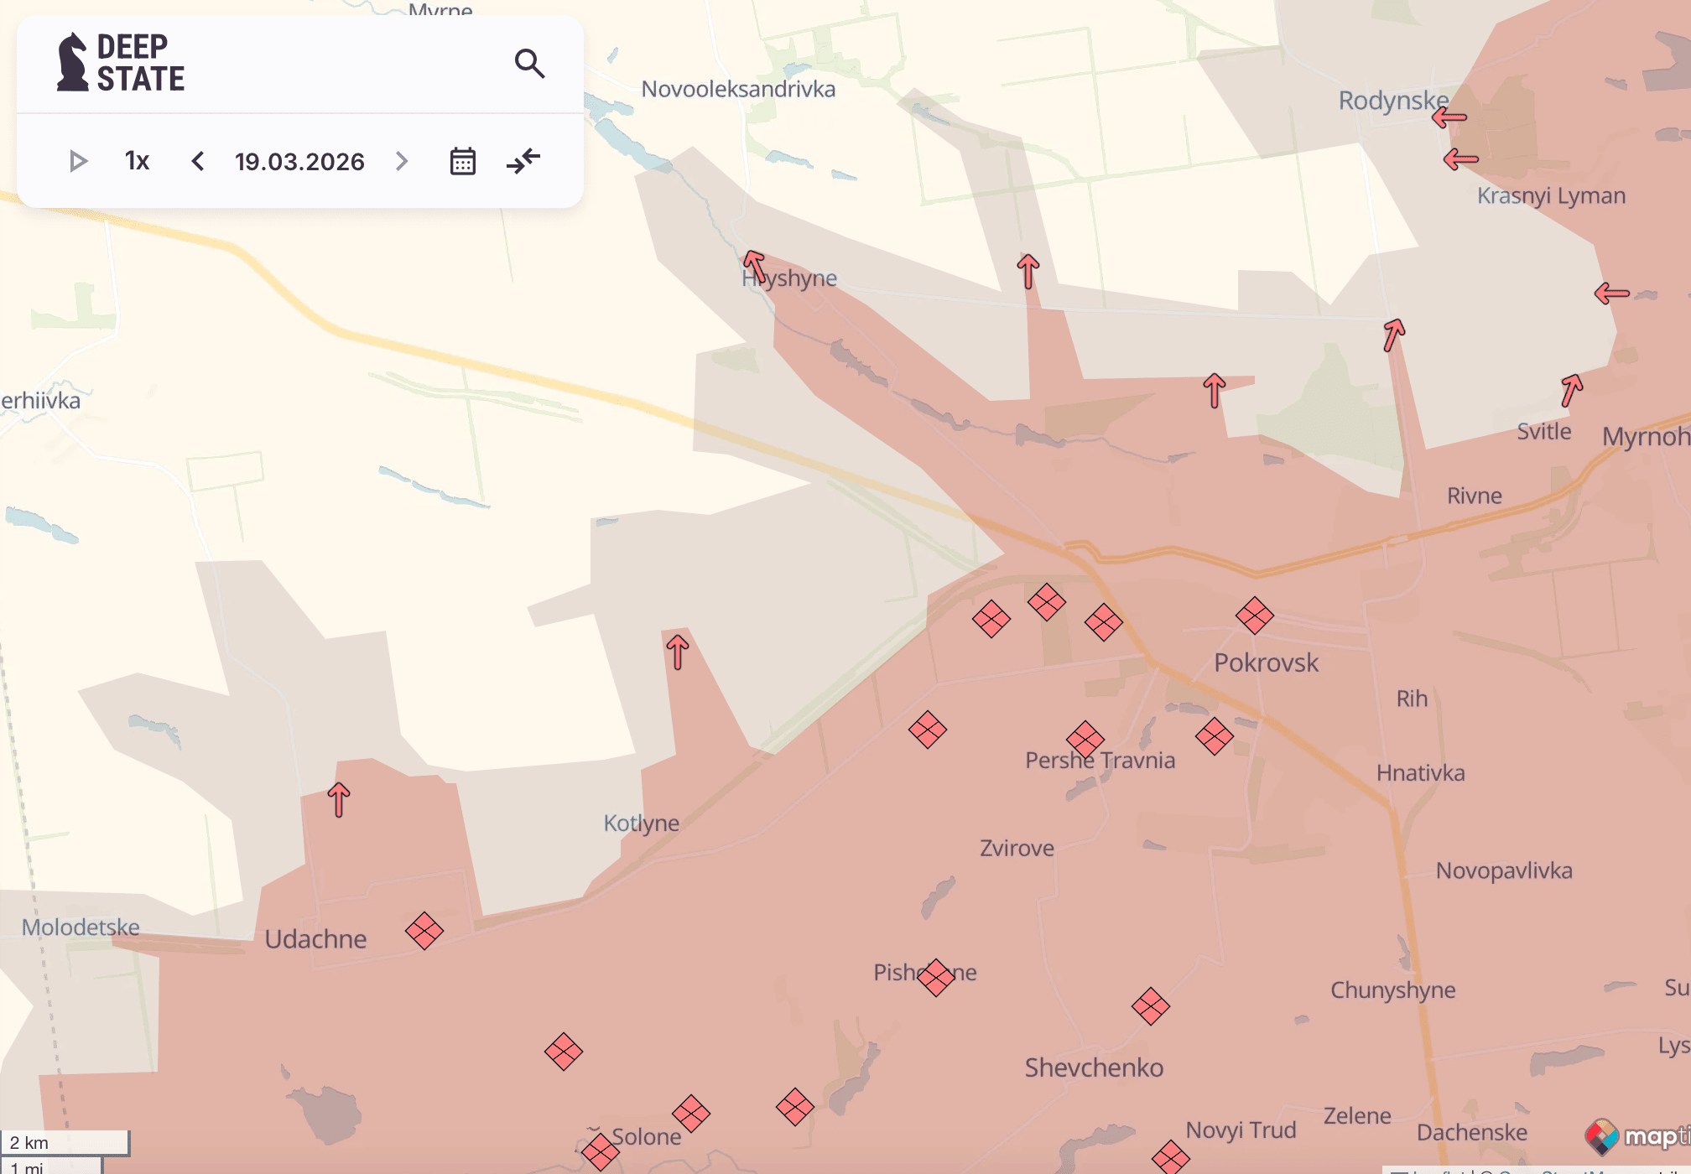1691x1174 pixels.
Task: Click upward arrow above Kotlyne
Action: (678, 652)
